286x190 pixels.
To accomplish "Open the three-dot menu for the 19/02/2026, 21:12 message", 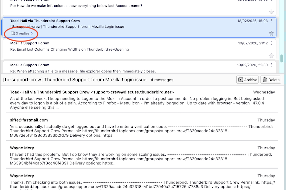I will pos(271,43).
